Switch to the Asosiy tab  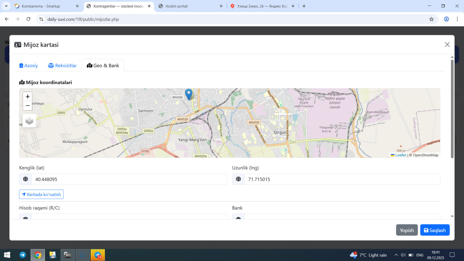tap(29, 66)
